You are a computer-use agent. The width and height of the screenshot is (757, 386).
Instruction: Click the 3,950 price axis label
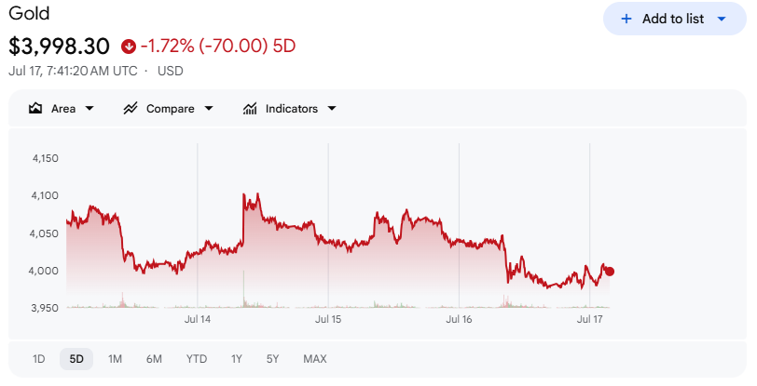click(x=45, y=308)
